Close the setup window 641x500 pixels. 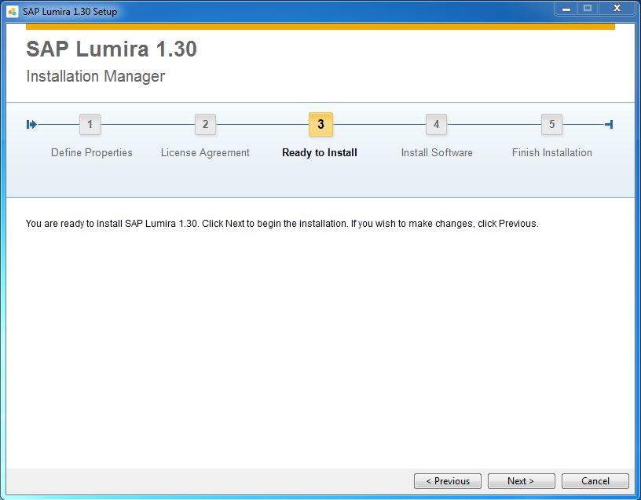[x=617, y=8]
